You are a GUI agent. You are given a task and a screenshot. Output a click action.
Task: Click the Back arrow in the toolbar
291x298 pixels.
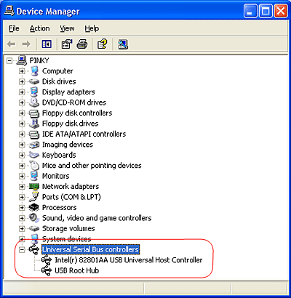[x=12, y=44]
